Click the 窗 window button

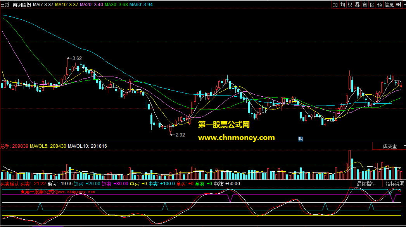365,5
